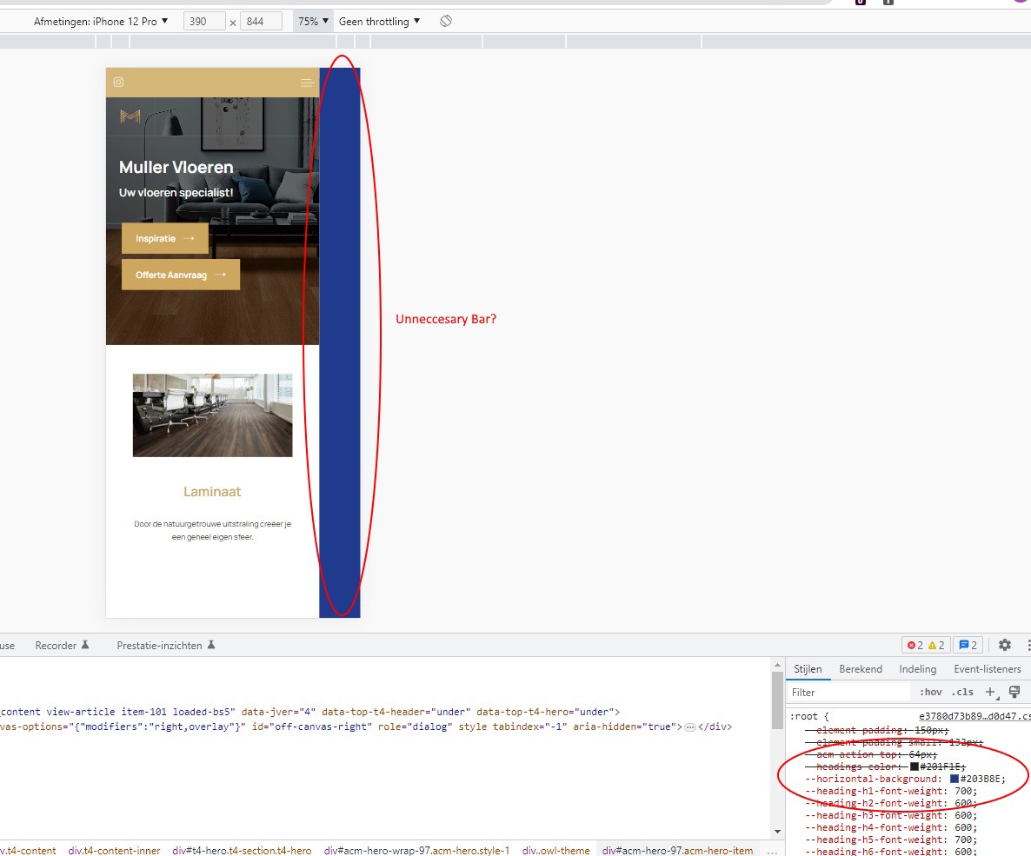Screen dimensions: 1031x856
Task: Click the 'Uw vloeren specialist!' subtitle
Action: point(176,193)
